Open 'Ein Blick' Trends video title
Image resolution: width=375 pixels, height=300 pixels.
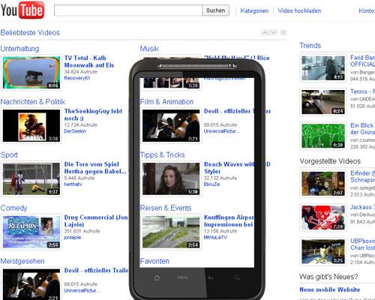point(362,128)
